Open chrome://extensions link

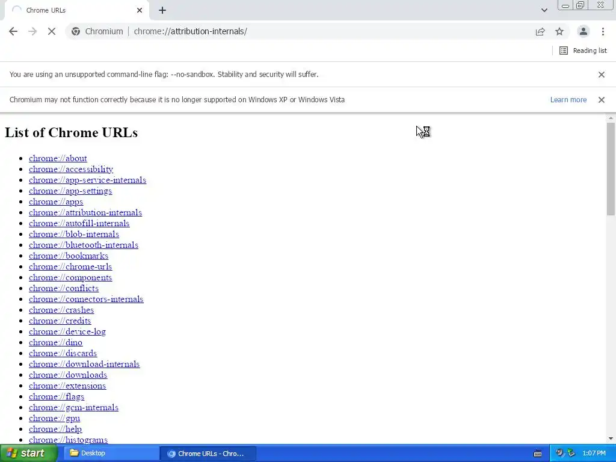(x=67, y=386)
